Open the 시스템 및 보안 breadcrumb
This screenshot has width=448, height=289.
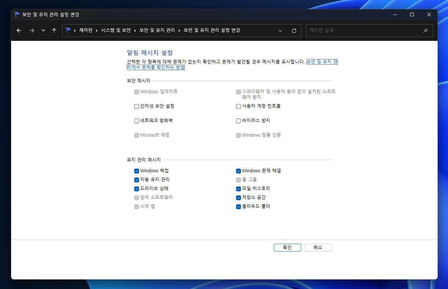pos(116,30)
